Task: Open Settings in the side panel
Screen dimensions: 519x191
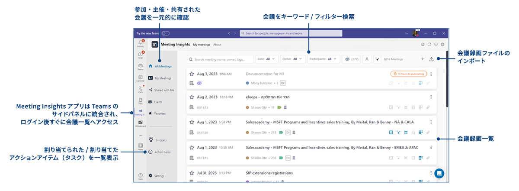Action: (157, 176)
